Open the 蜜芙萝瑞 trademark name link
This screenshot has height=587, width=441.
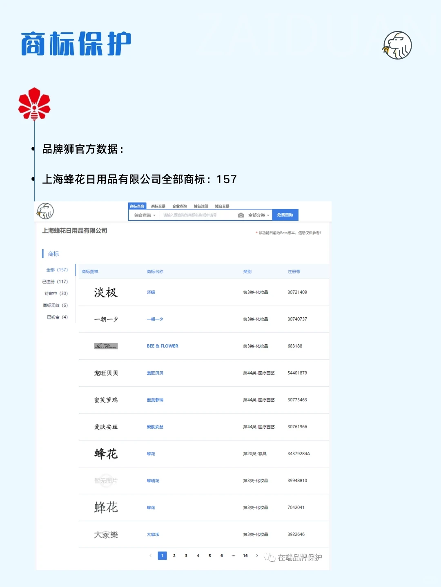(x=155, y=400)
